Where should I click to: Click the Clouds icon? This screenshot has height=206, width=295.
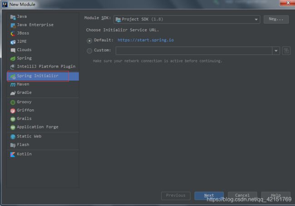click(x=13, y=50)
